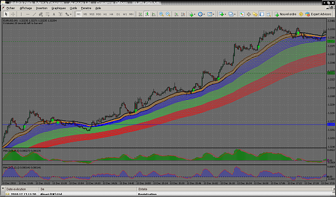Switch chart to M1 timeframe
This screenshot has width=336, height=197.
78,14
